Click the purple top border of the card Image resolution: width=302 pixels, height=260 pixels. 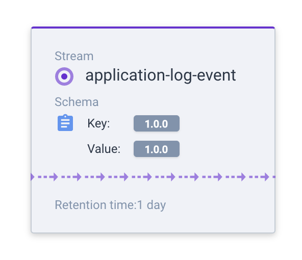pos(153,28)
